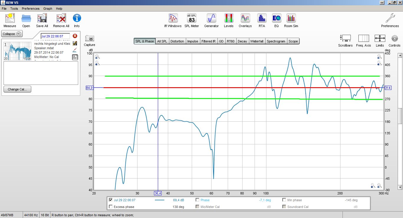Switch to the Decay tab
Image resolution: width=403 pixels, height=218 pixels.
(242, 41)
